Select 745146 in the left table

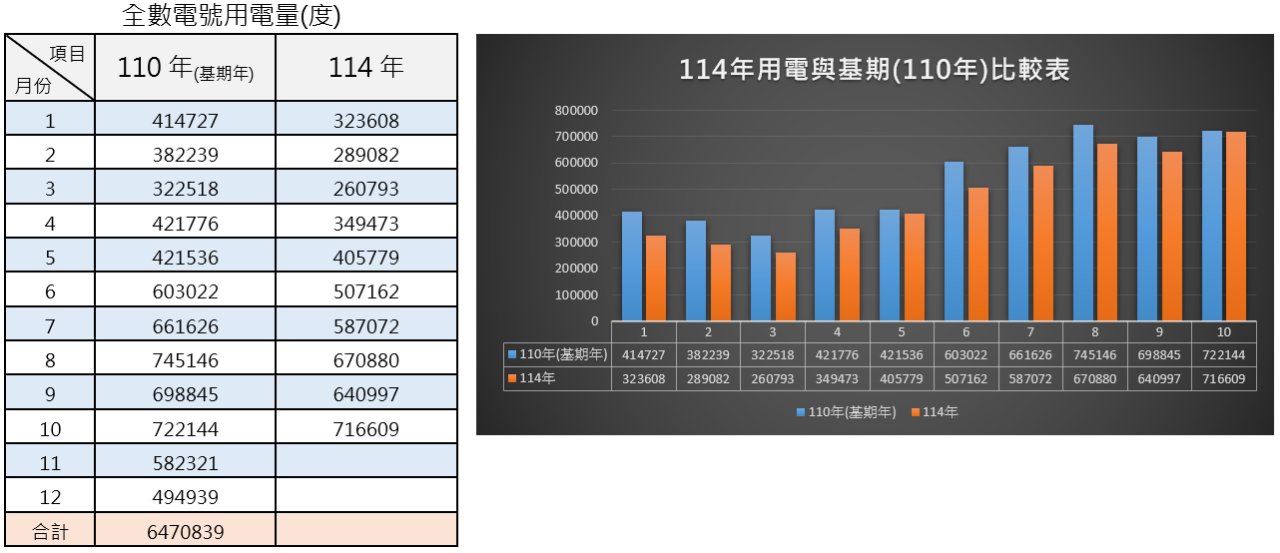click(186, 360)
